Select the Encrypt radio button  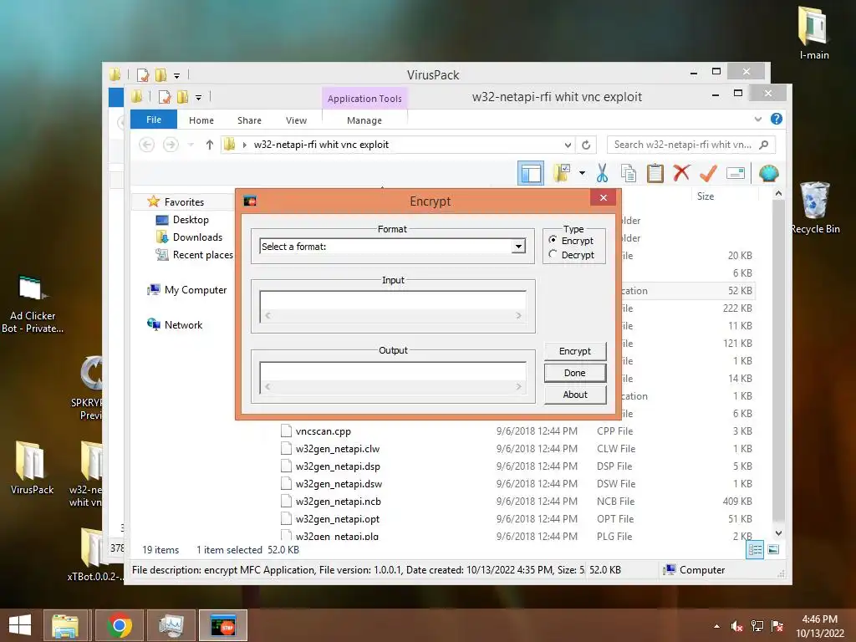click(x=553, y=240)
